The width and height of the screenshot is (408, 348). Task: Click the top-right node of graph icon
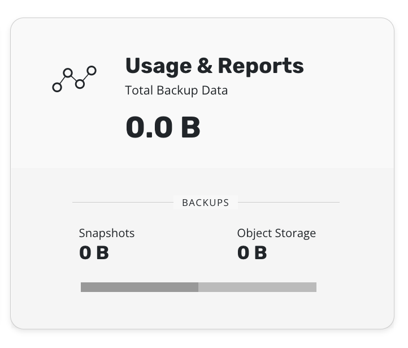pos(92,71)
